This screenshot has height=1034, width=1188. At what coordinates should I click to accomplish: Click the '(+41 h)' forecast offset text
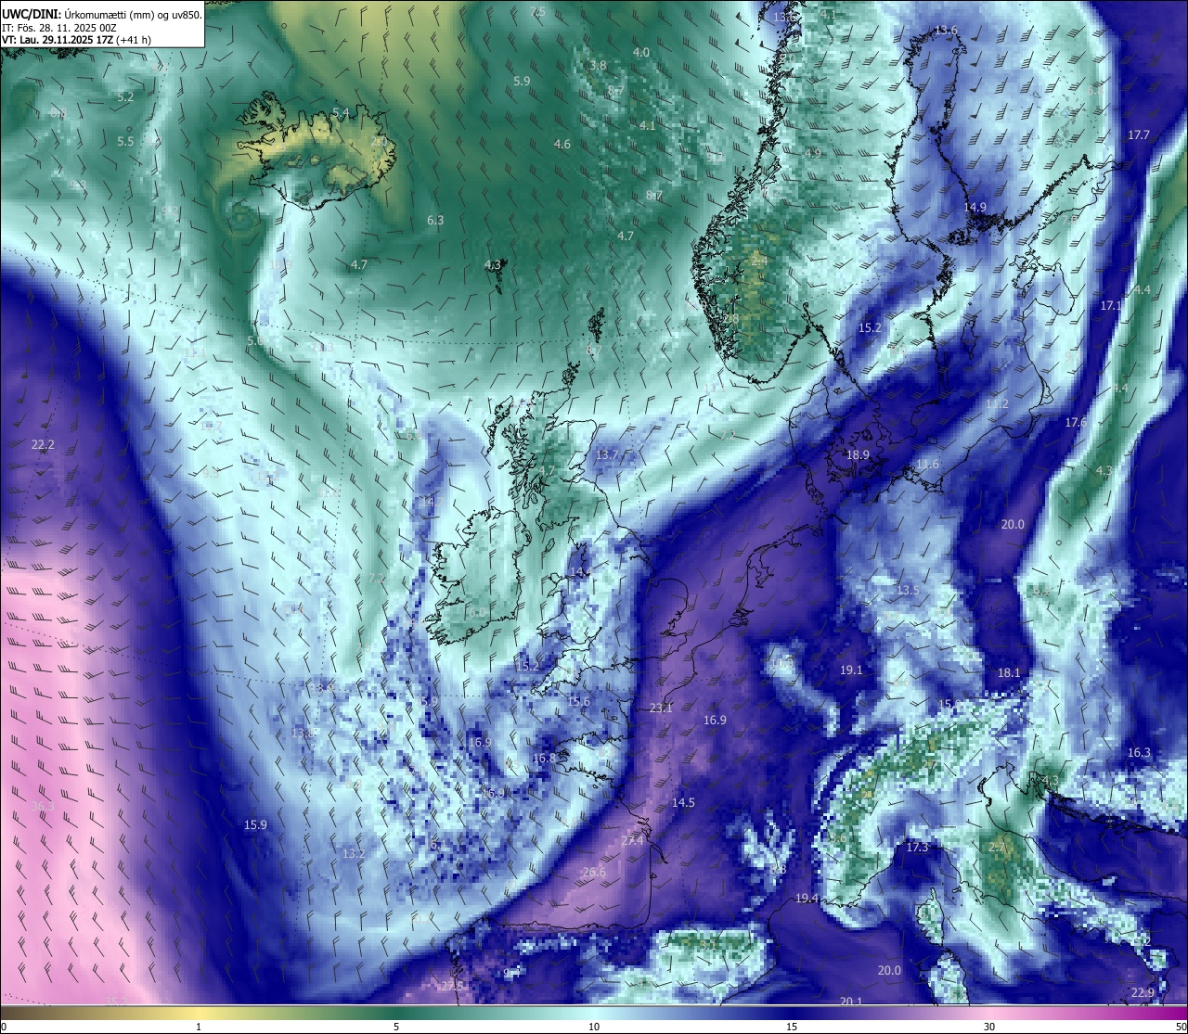[x=135, y=40]
